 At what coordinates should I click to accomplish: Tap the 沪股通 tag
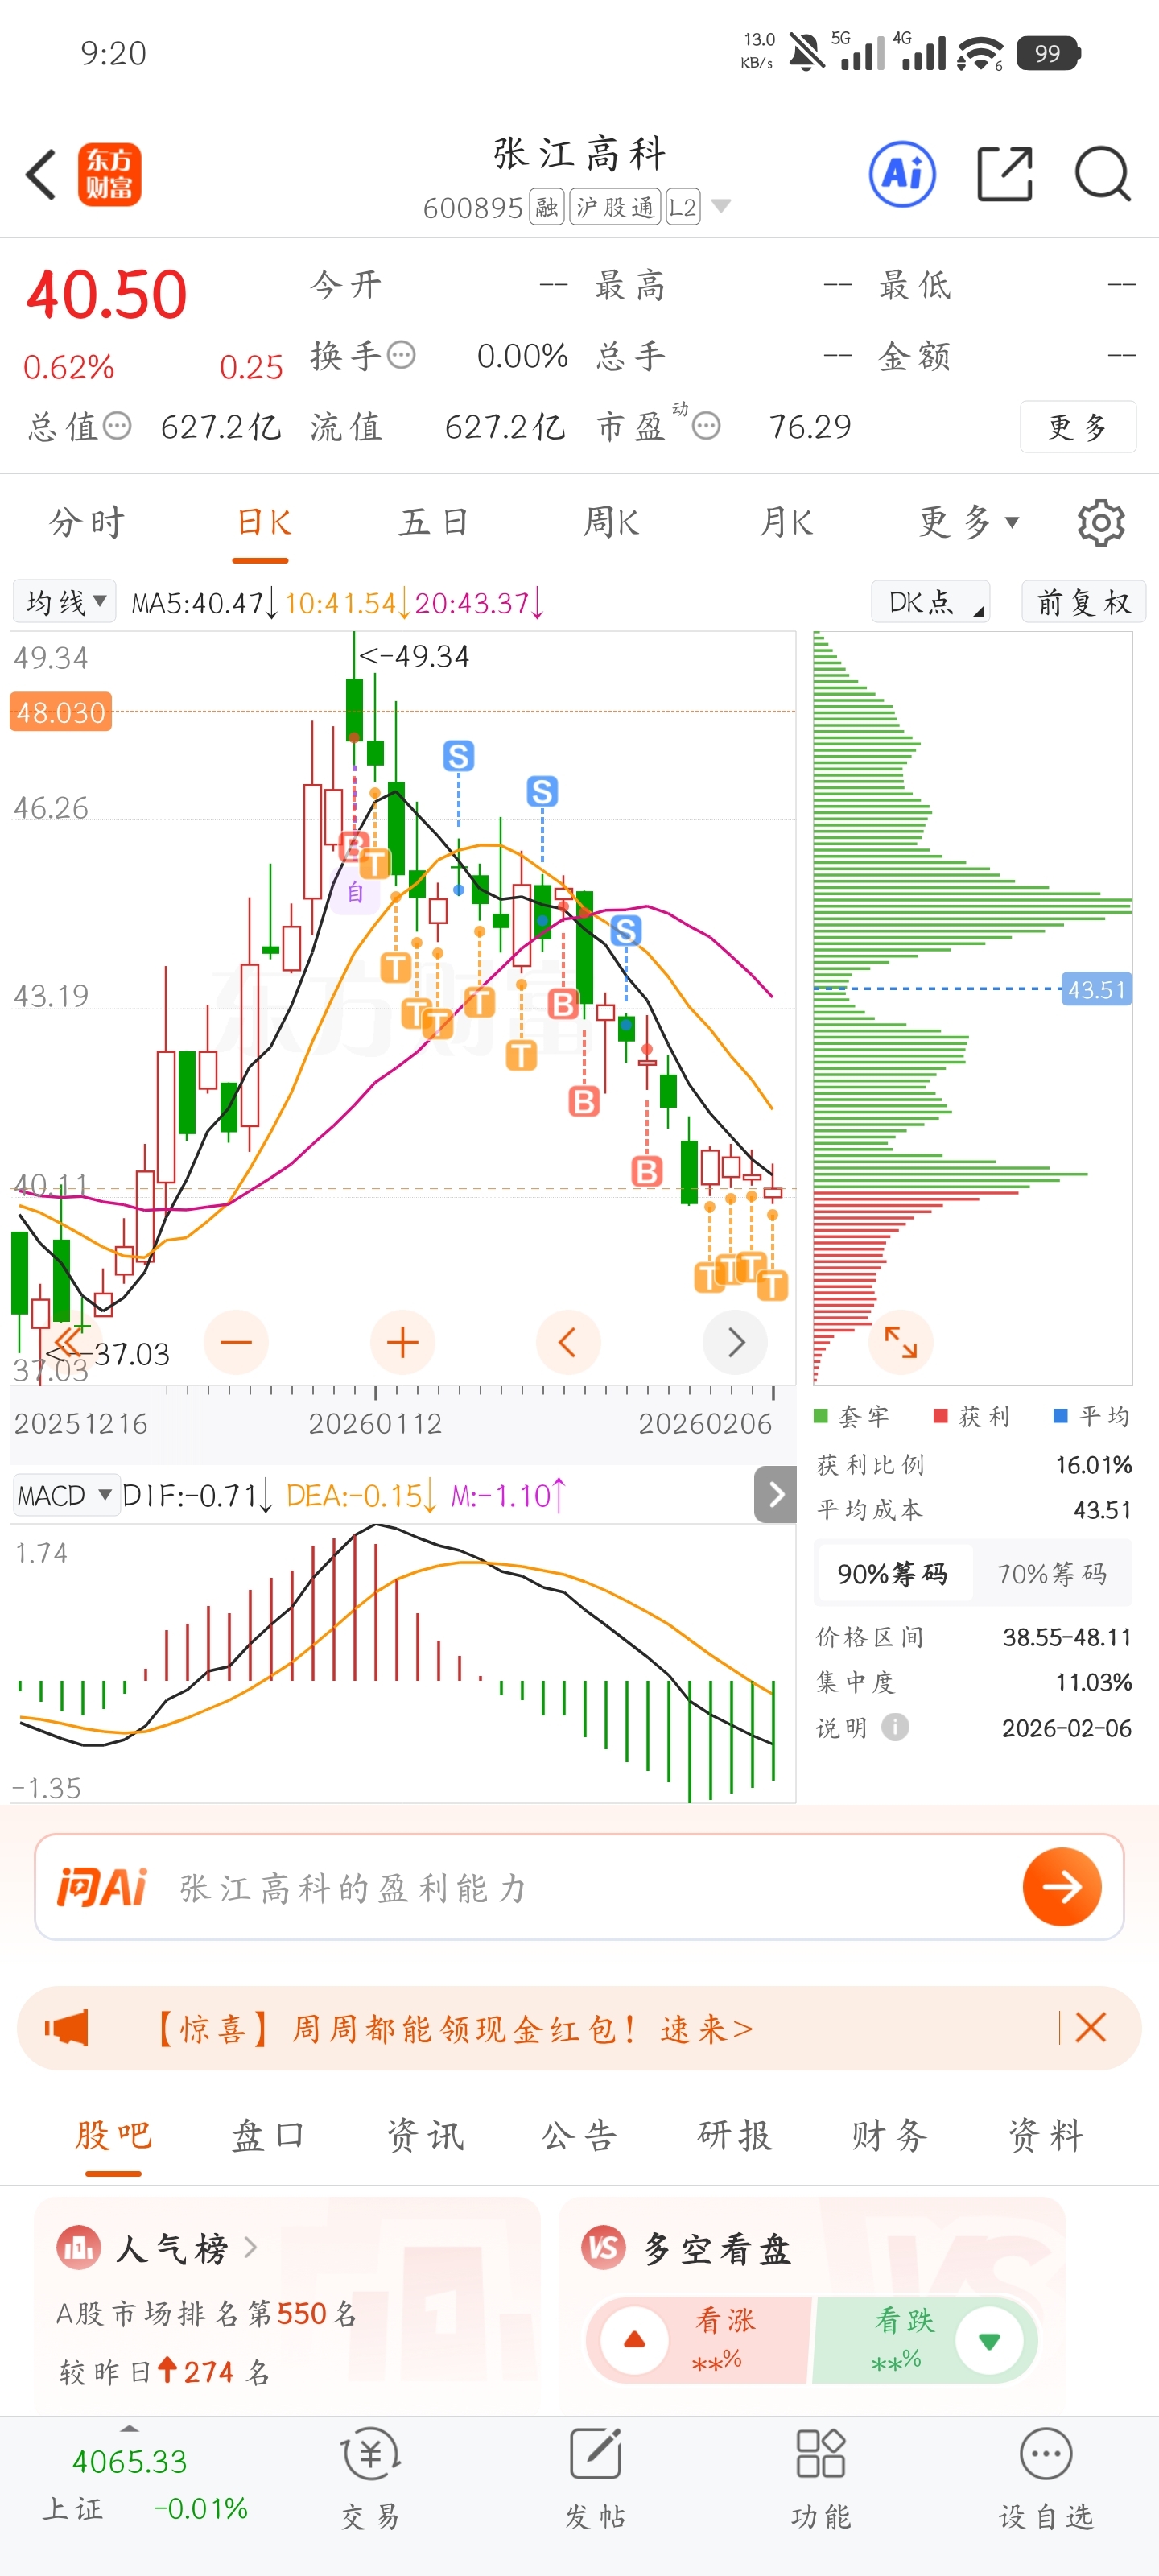[x=615, y=207]
